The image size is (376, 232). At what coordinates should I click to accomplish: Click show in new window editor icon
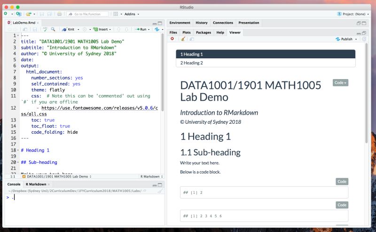[25, 29]
